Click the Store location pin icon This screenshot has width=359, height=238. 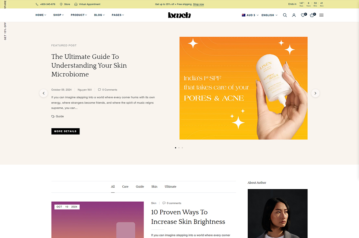pyautogui.click(x=61, y=4)
